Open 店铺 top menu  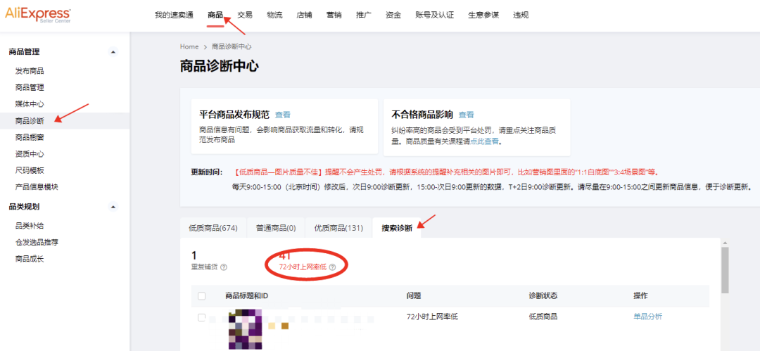click(x=304, y=15)
